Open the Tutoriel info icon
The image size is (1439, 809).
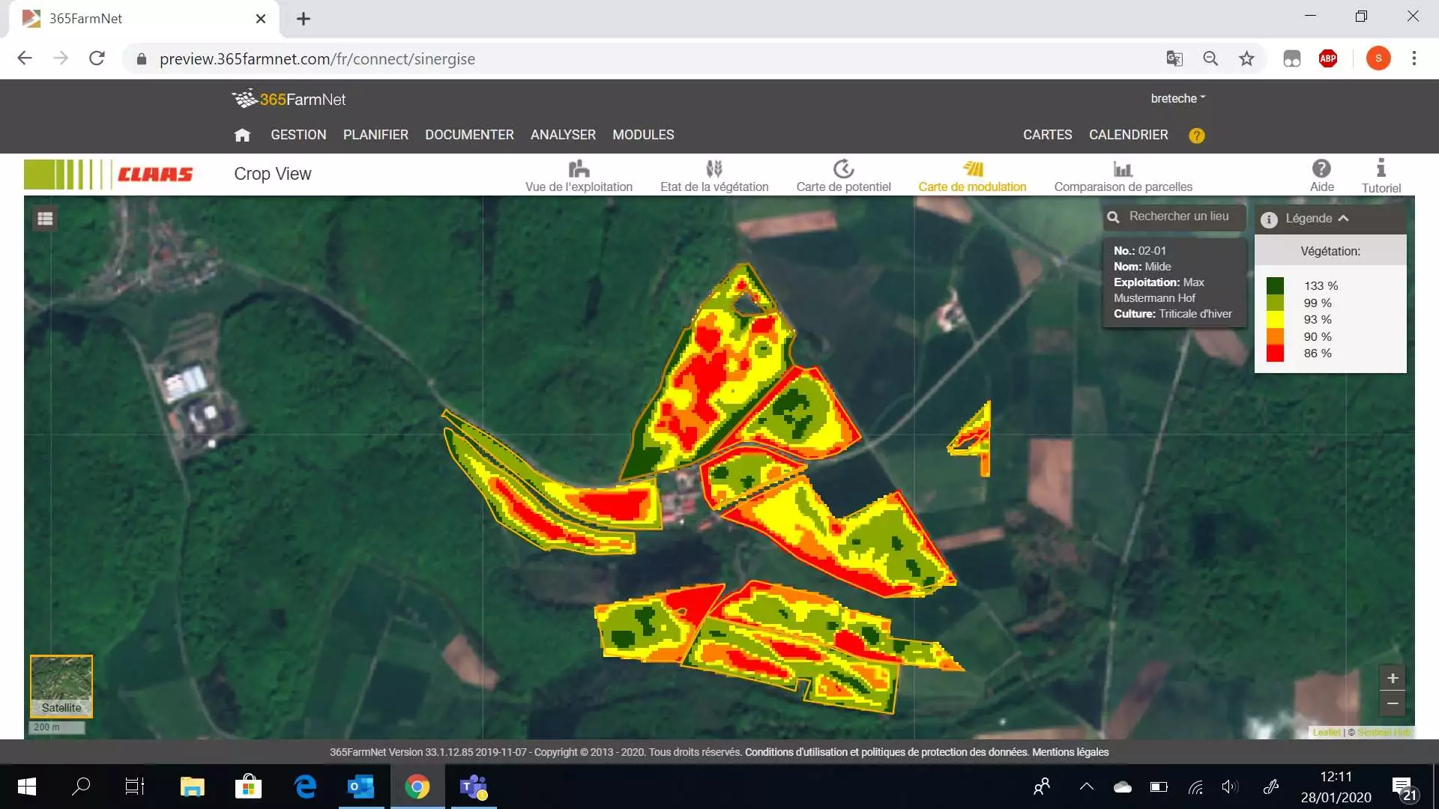coord(1381,168)
